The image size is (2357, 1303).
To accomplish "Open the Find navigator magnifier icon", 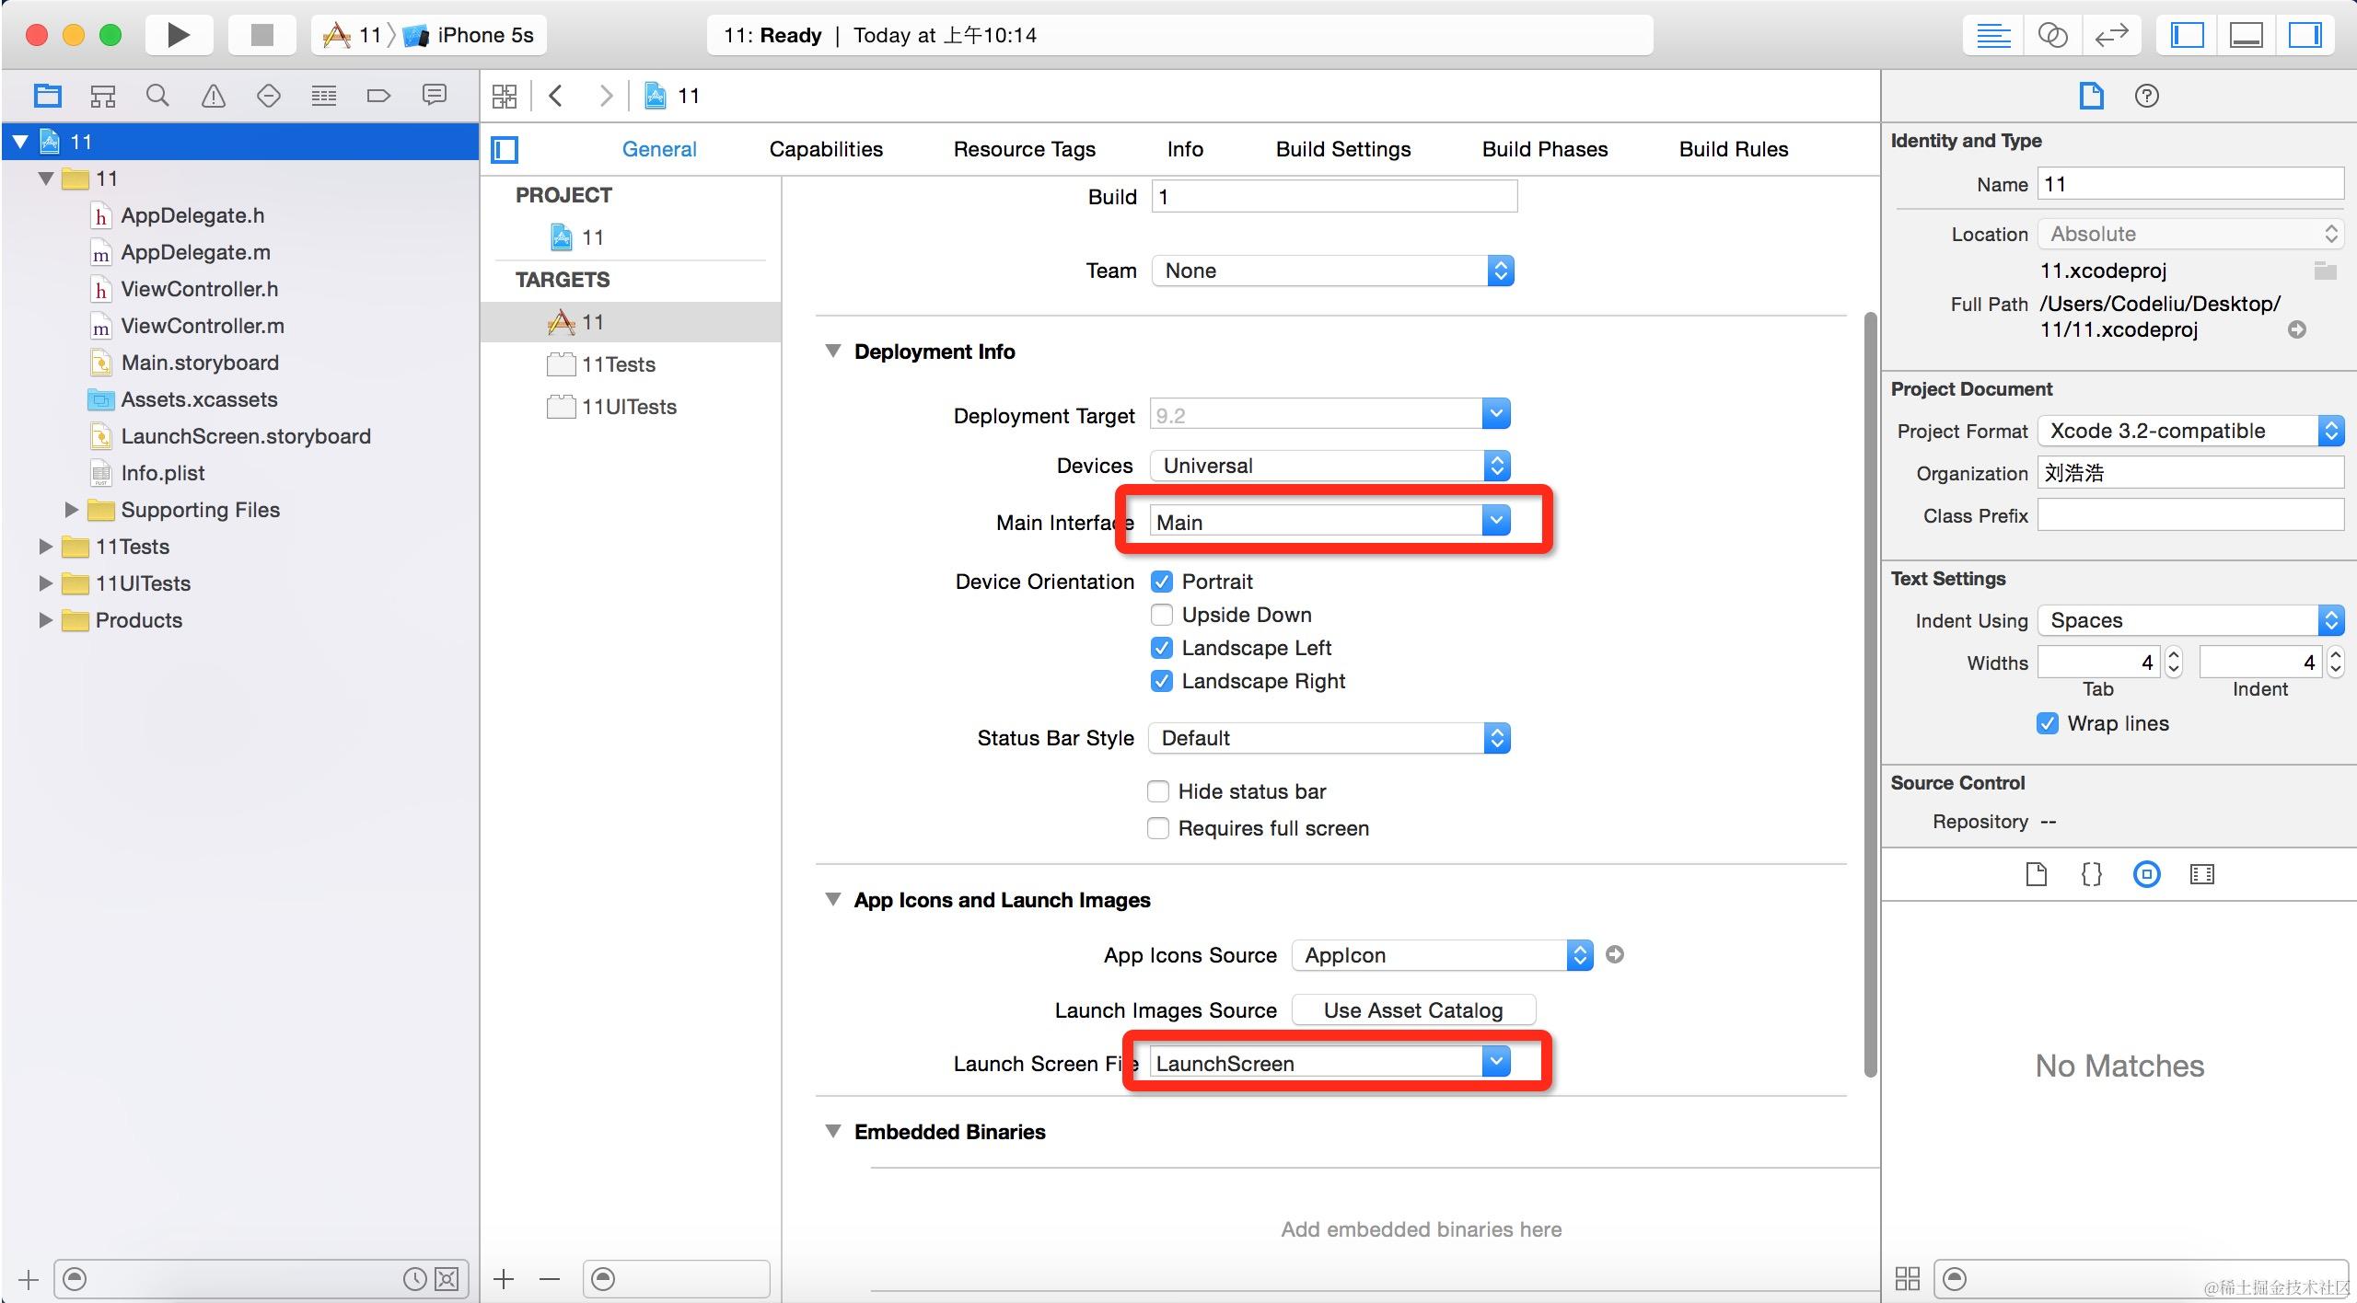I will pyautogui.click(x=157, y=96).
